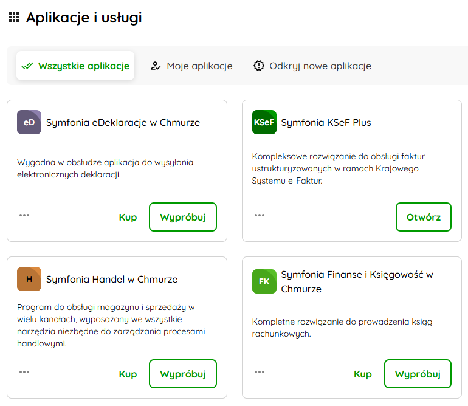468x406 pixels.
Task: Open more options for eDeklaracje w Chmurze
Action: (x=24, y=215)
